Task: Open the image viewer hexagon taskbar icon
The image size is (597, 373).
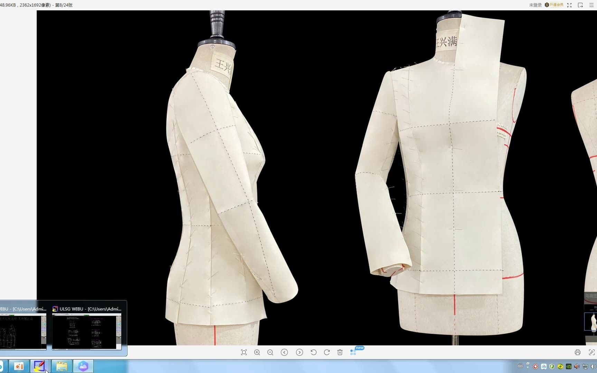Action: 83,366
